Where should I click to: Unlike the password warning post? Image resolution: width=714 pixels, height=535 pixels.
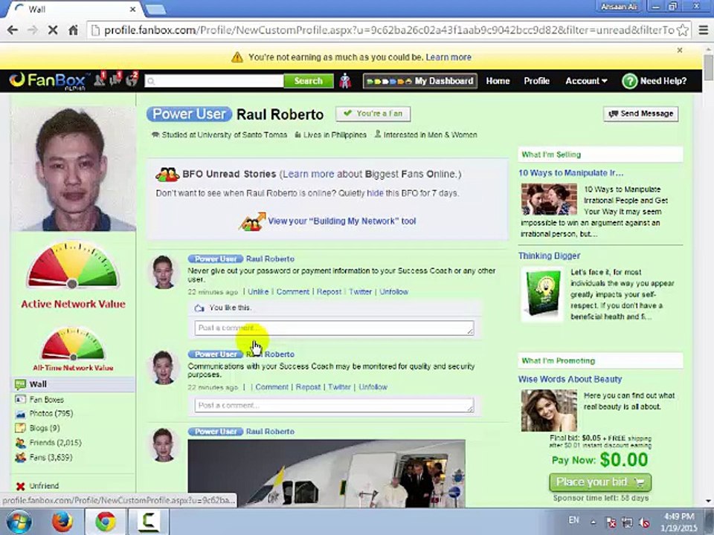(x=258, y=292)
